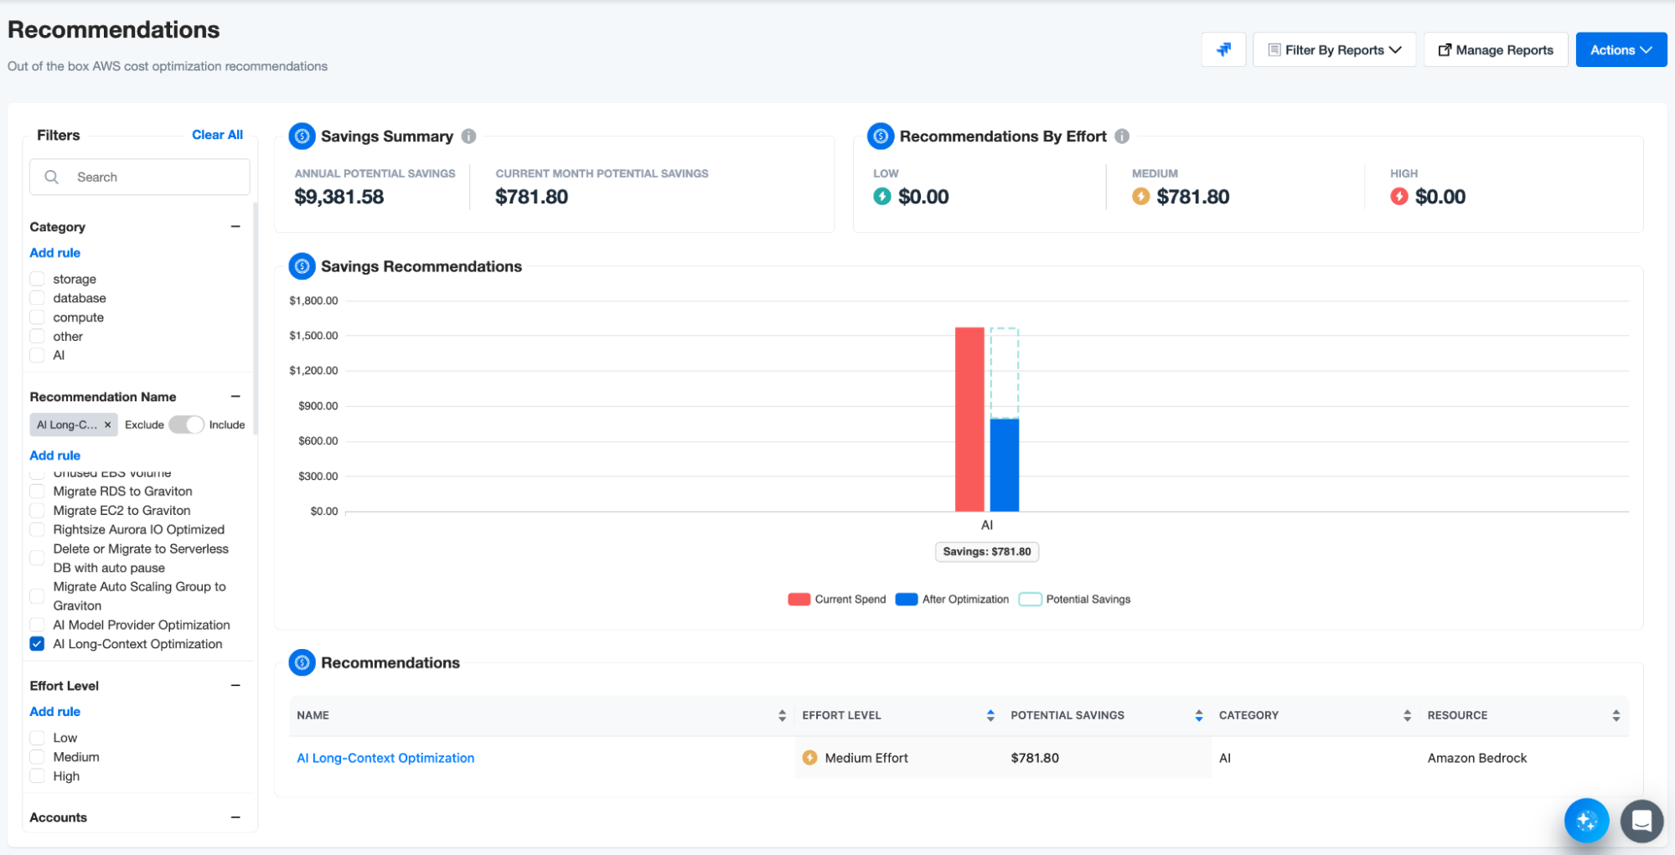Click the Manage Reports button
Screen dimensions: 1675x855
[1496, 50]
